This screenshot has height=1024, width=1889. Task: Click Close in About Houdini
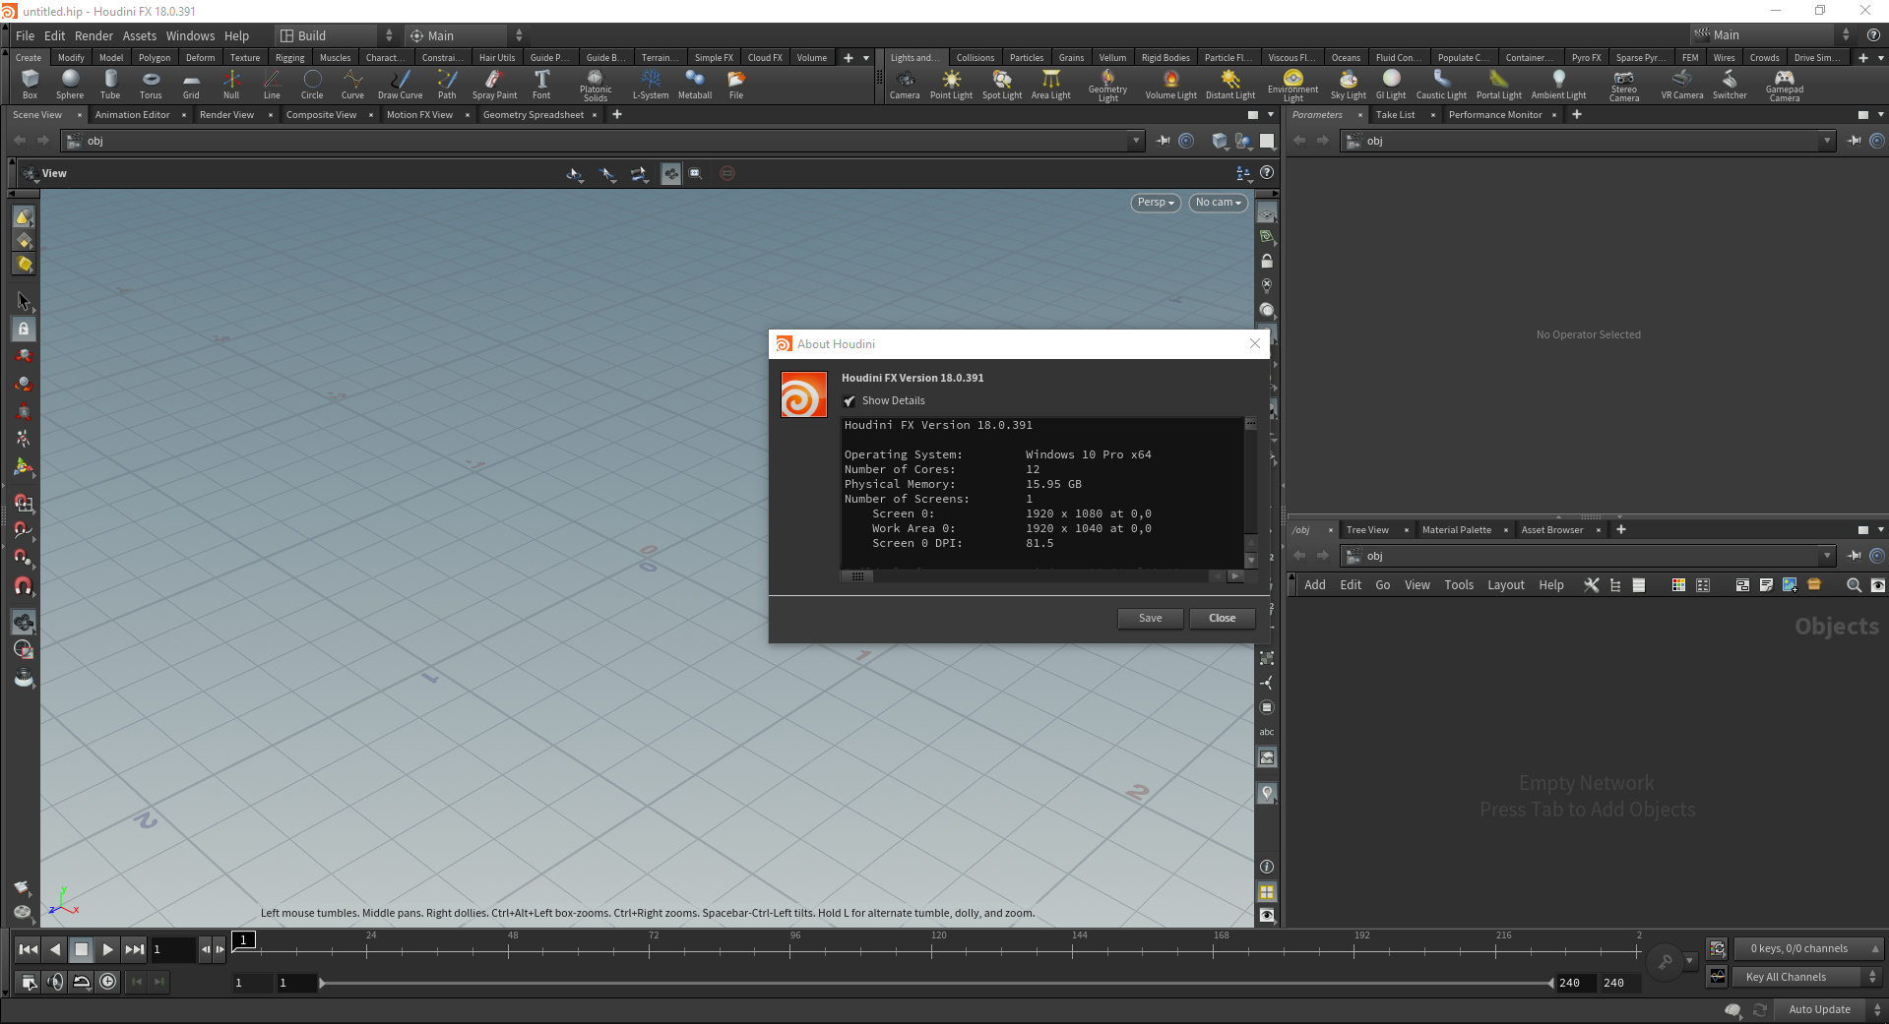[1223, 618]
